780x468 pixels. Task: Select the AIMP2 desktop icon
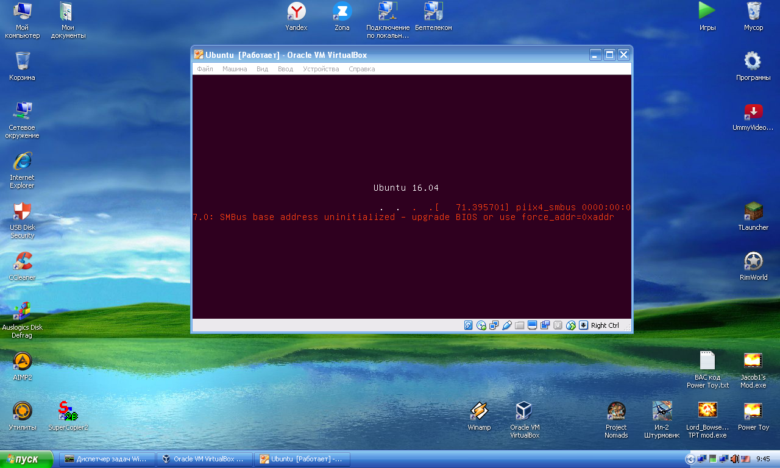click(x=23, y=366)
